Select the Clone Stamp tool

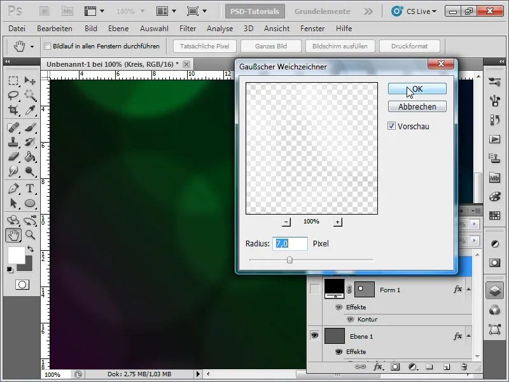(13, 142)
